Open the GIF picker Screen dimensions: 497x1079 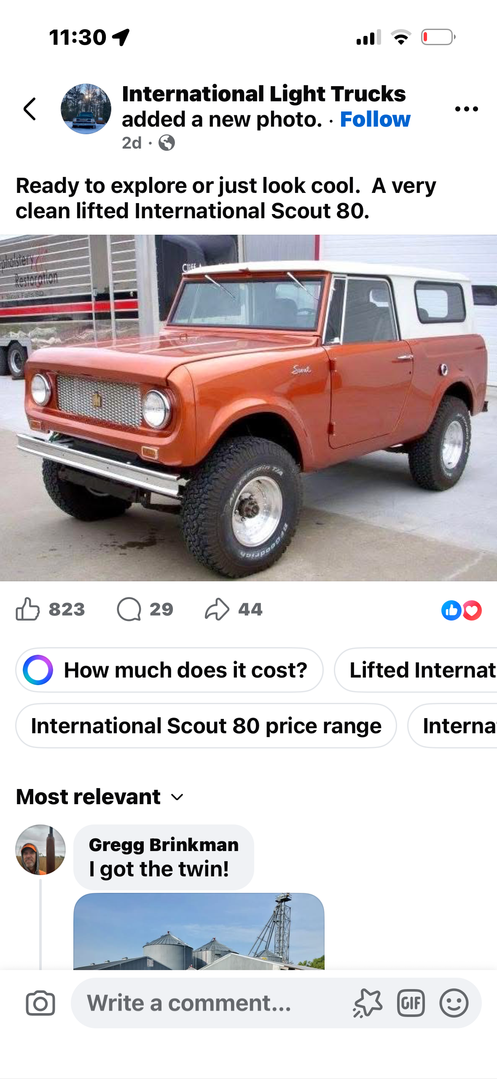point(411,1003)
